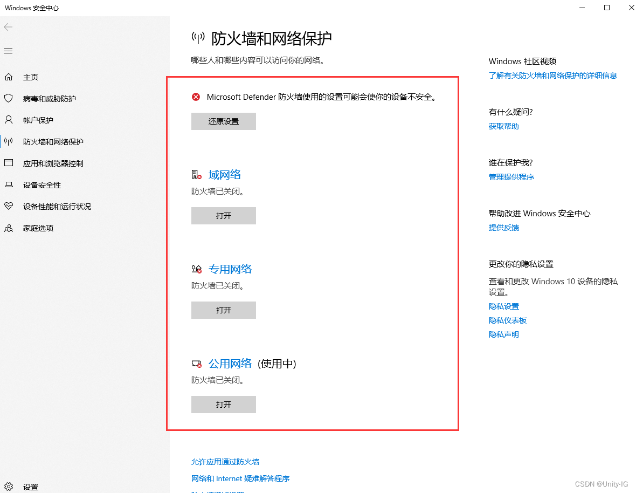Open the 隐私仪表板 link

(x=507, y=320)
